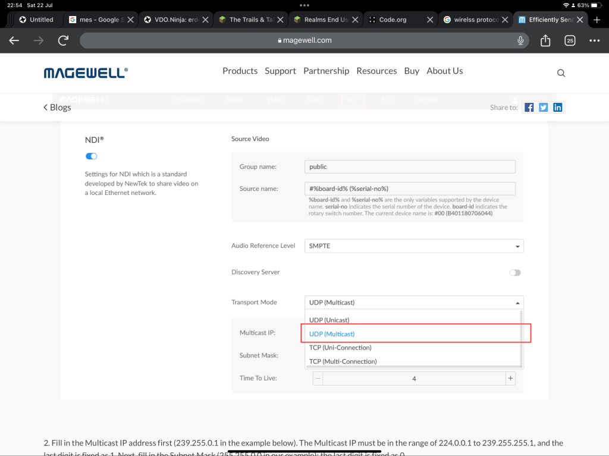Screen dimensions: 609x456
Task: Increase Time To Live with plus
Action: pos(510,378)
